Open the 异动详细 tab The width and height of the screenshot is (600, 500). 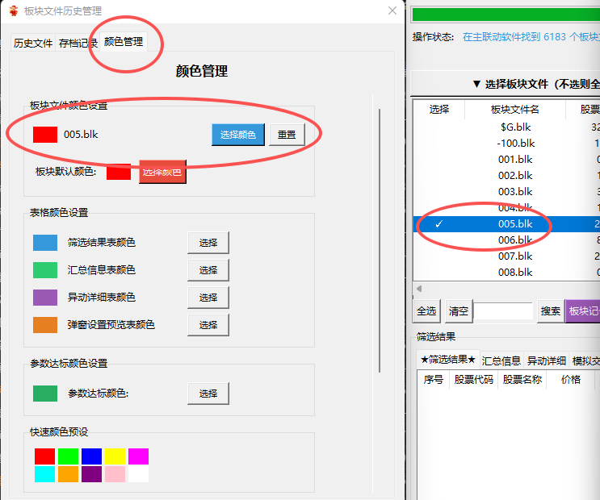[x=547, y=360]
